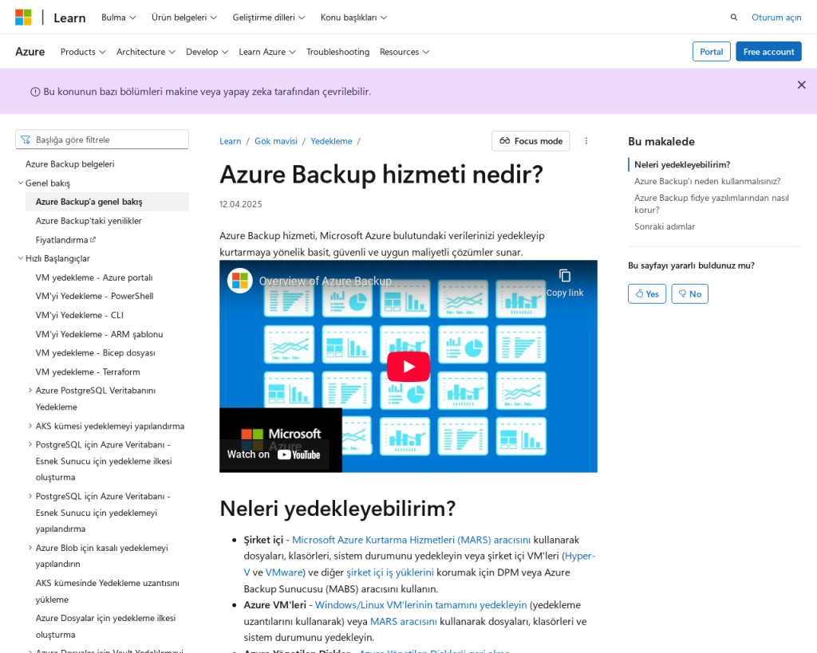The image size is (817, 653).
Task: Jump to Azure Backup'ı neden kullanmalısınız?
Action: pyautogui.click(x=707, y=181)
